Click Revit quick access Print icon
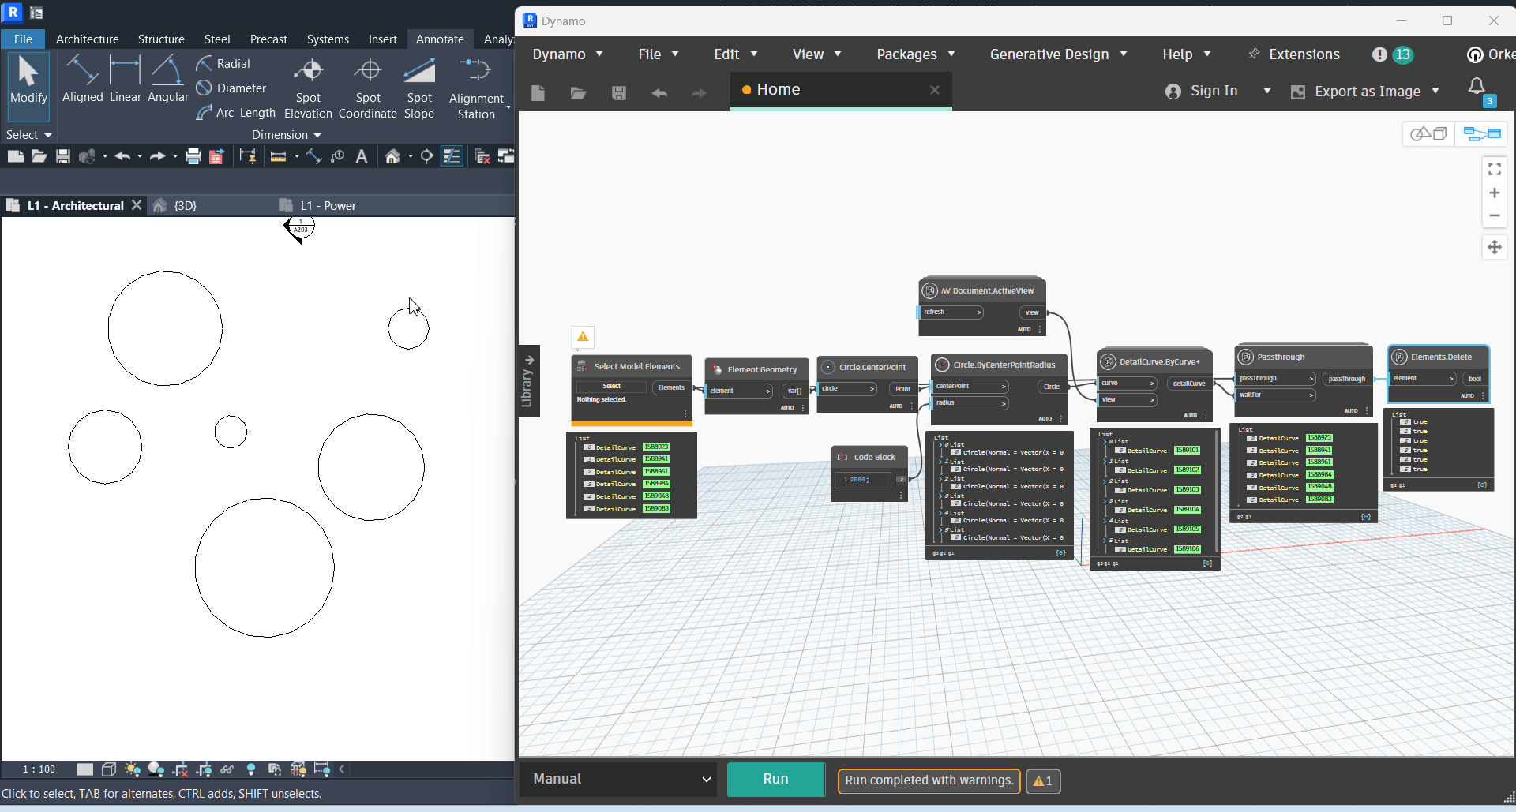 point(193,156)
